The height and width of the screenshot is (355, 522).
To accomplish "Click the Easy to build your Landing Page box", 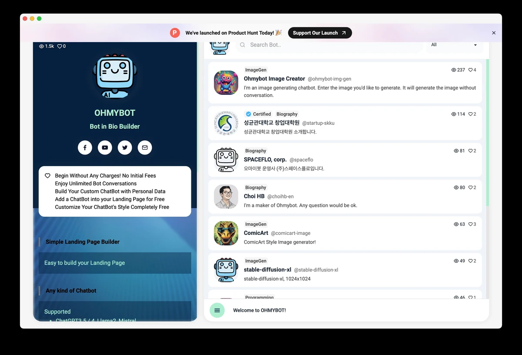I will click(115, 263).
